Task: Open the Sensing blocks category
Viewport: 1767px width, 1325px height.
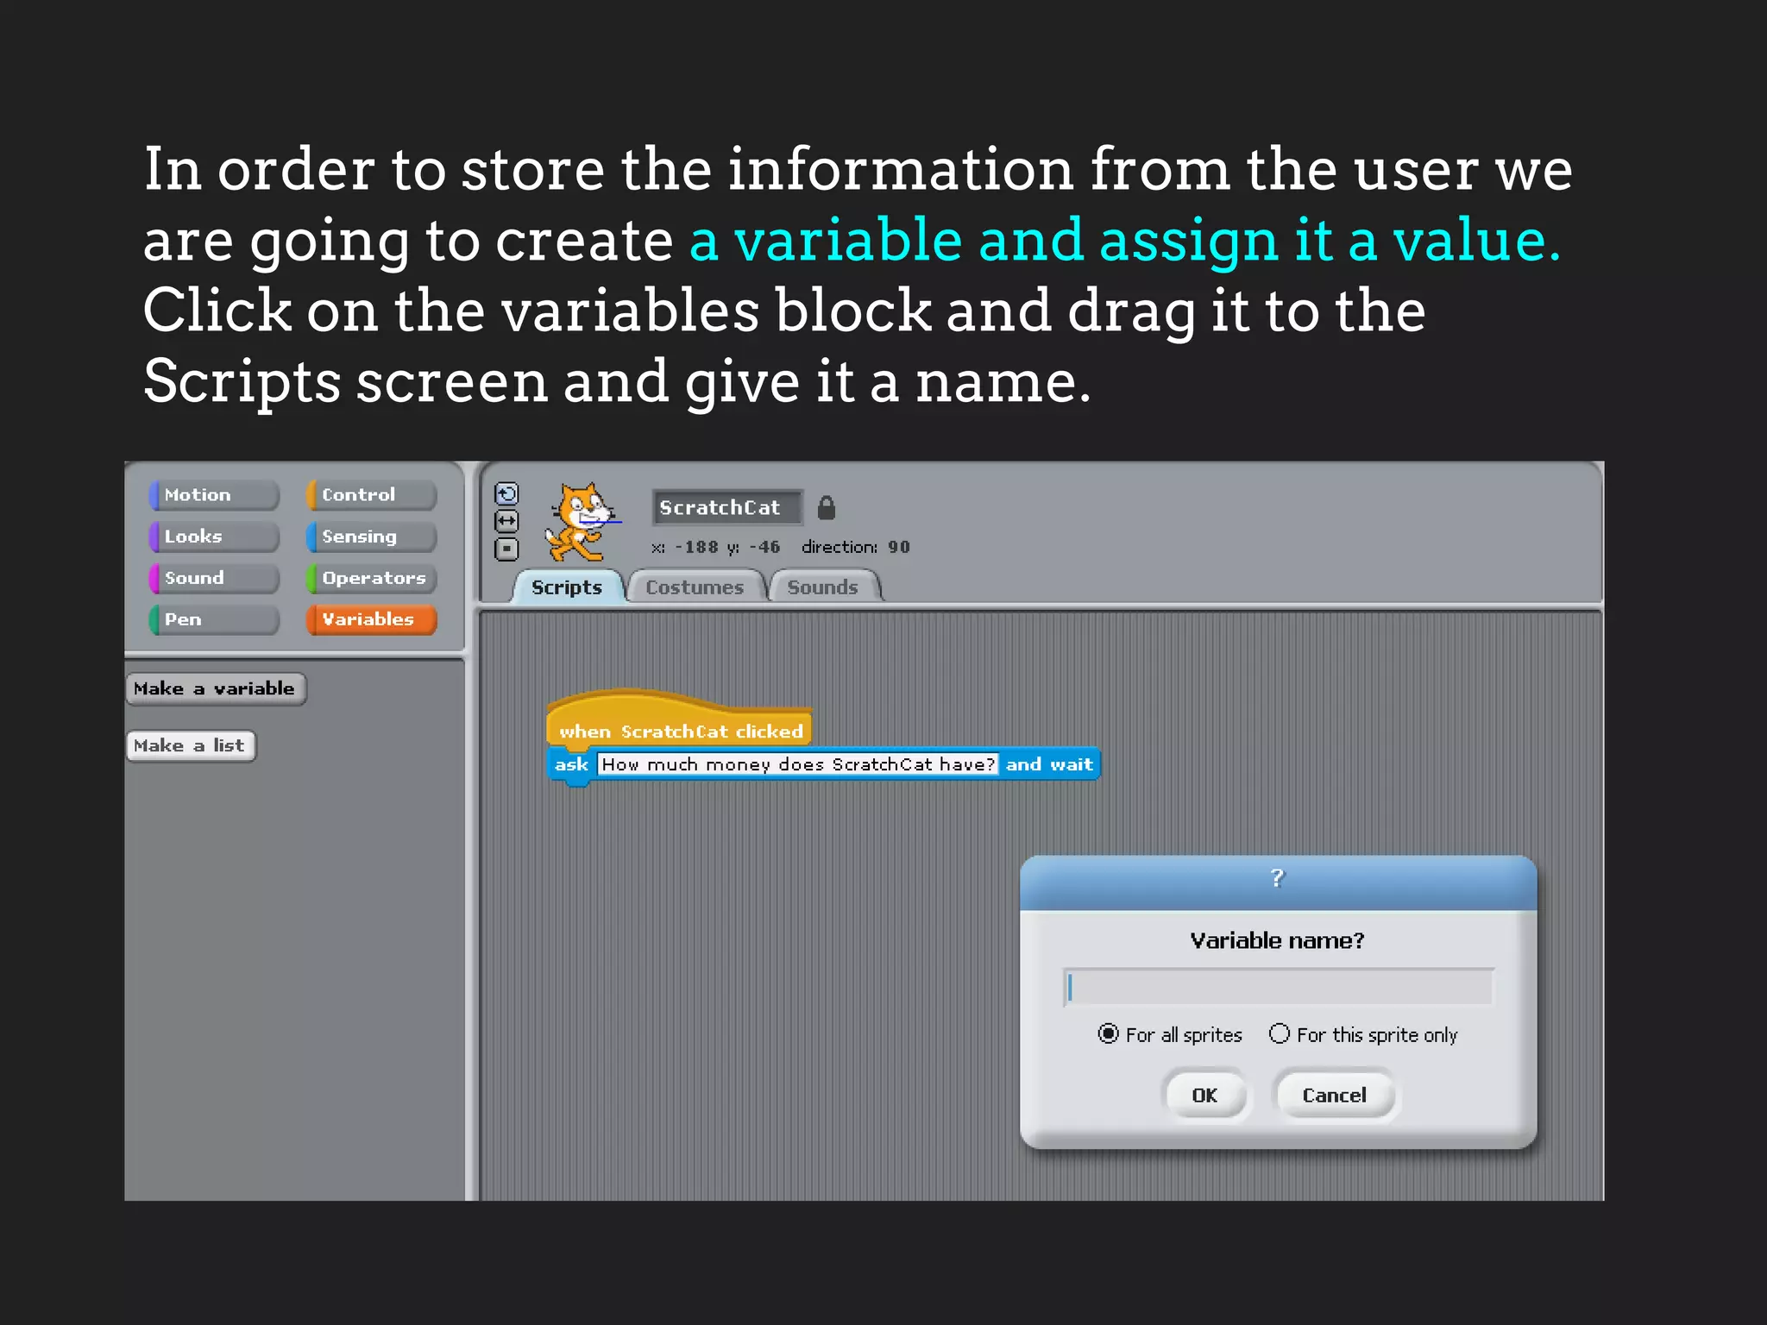Action: (x=371, y=537)
